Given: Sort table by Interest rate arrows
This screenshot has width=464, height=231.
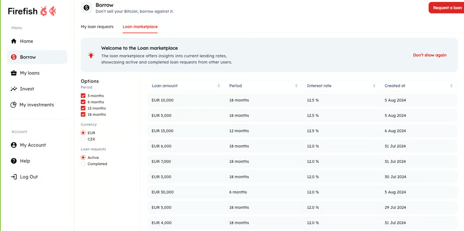Looking at the screenshot, I should point(374,86).
